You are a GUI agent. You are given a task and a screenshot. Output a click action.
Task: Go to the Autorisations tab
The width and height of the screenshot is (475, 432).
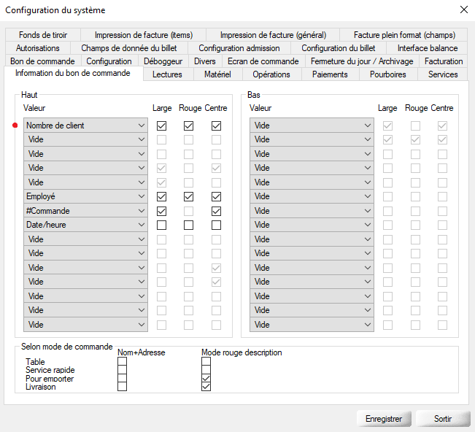(37, 48)
